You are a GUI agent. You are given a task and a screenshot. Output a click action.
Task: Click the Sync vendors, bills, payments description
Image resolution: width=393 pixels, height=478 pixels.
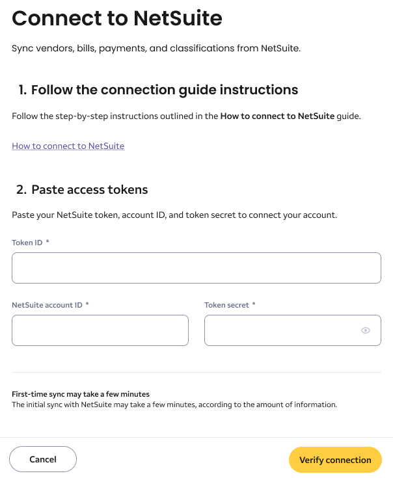pos(156,49)
